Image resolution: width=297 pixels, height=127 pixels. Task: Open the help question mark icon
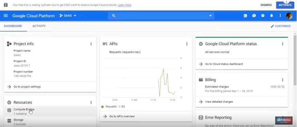coord(263,16)
